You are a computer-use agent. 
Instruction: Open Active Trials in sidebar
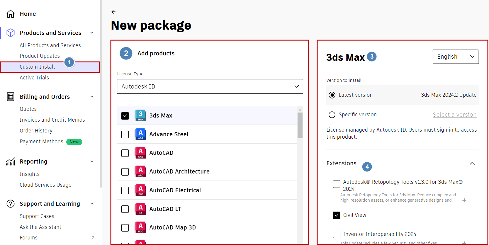click(x=34, y=78)
